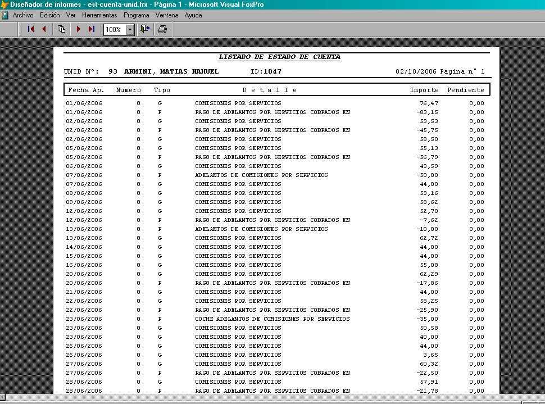
Task: Open the Programa menu
Action: pos(136,15)
